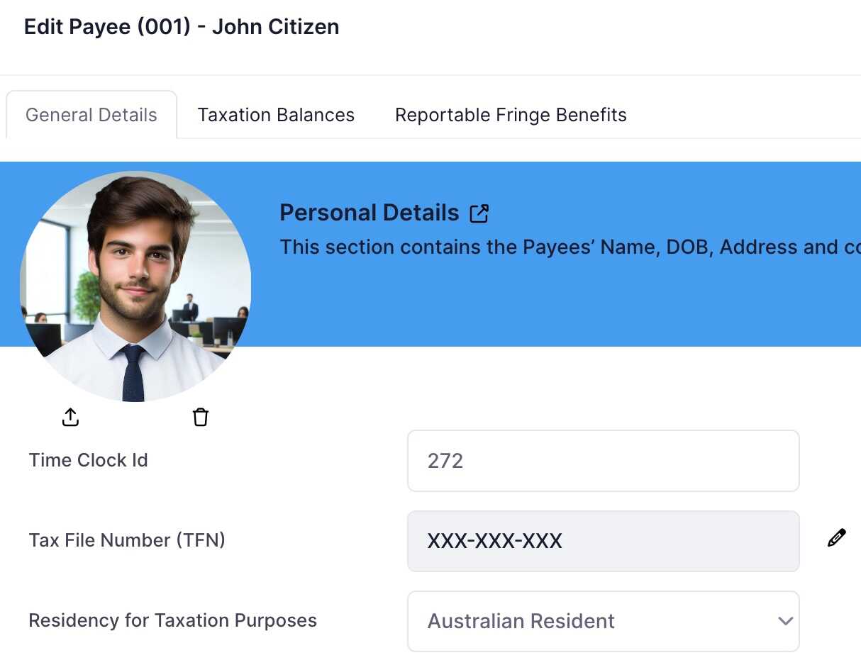The image size is (861, 665).
Task: Click the masked Tax File Number field
Action: point(603,541)
